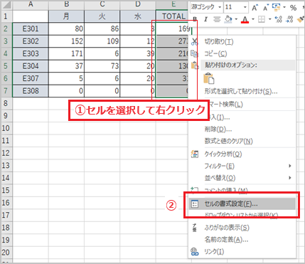Screen dimensions: 305x264
Task: Select cell containing E308
Action: (x=31, y=91)
